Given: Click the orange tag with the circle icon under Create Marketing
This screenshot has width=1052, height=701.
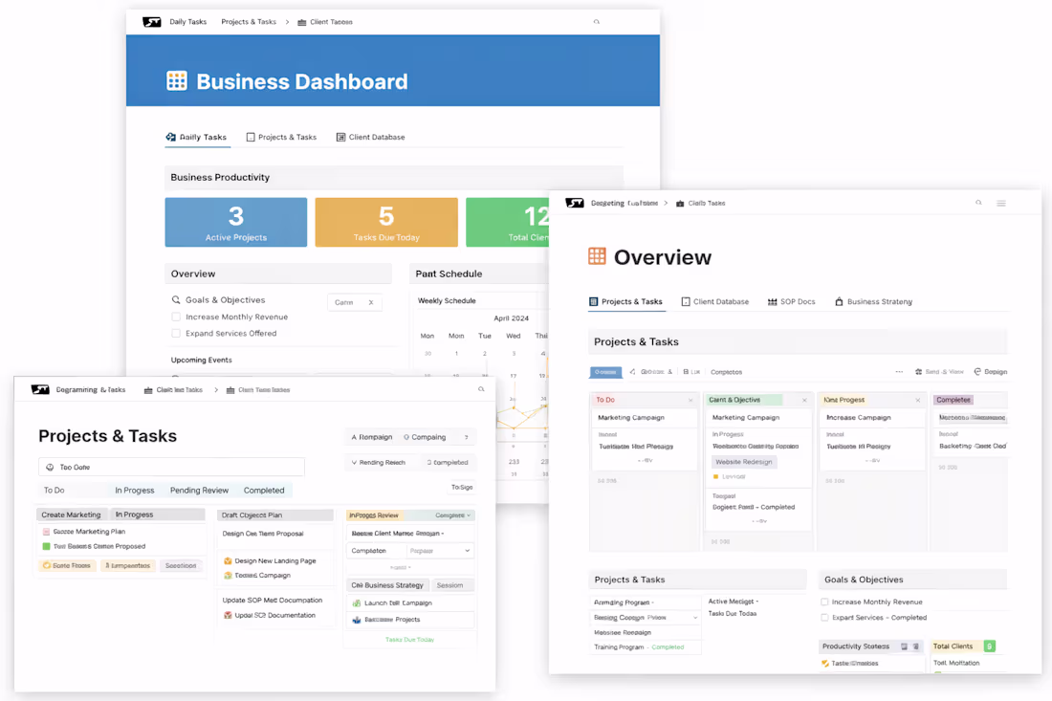Looking at the screenshot, I should [66, 565].
